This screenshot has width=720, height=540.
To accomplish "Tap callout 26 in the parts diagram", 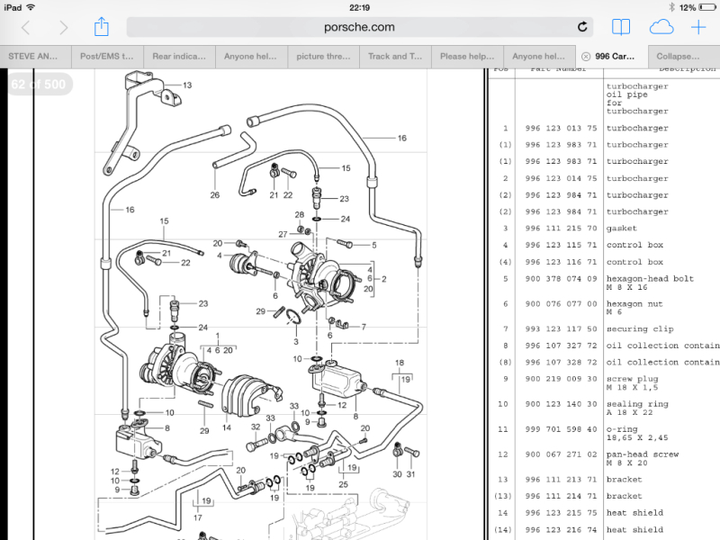I will pyautogui.click(x=215, y=194).
